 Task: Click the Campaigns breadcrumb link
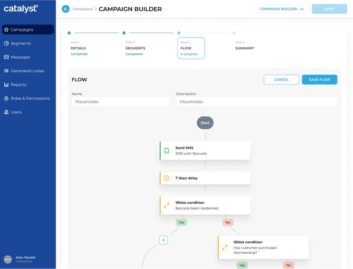83,9
